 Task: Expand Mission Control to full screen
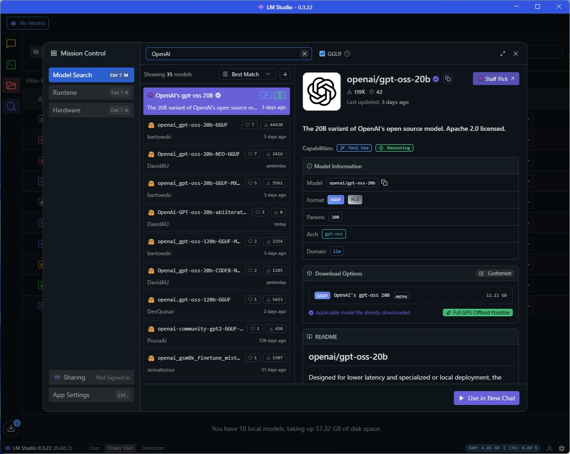pos(503,54)
